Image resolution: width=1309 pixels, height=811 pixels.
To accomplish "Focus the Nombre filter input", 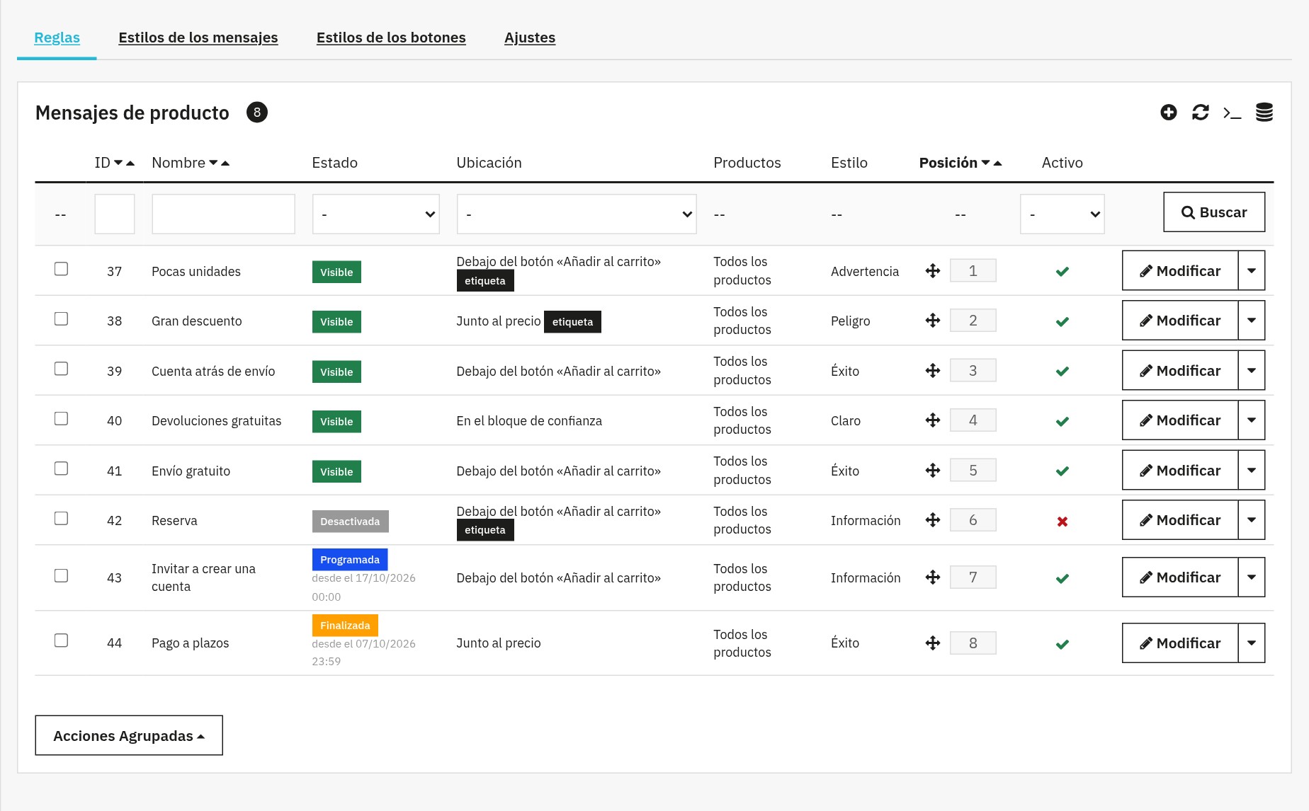I will [223, 214].
